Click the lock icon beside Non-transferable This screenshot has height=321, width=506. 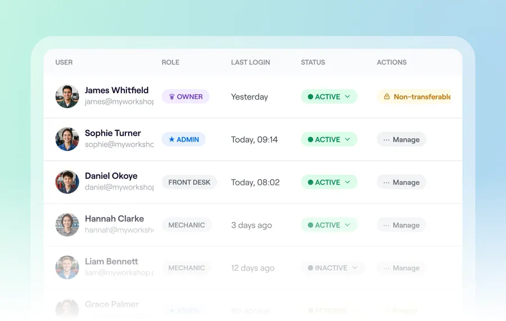pyautogui.click(x=387, y=97)
